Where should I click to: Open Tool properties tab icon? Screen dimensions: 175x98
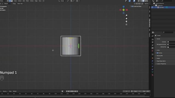(x=153, y=36)
